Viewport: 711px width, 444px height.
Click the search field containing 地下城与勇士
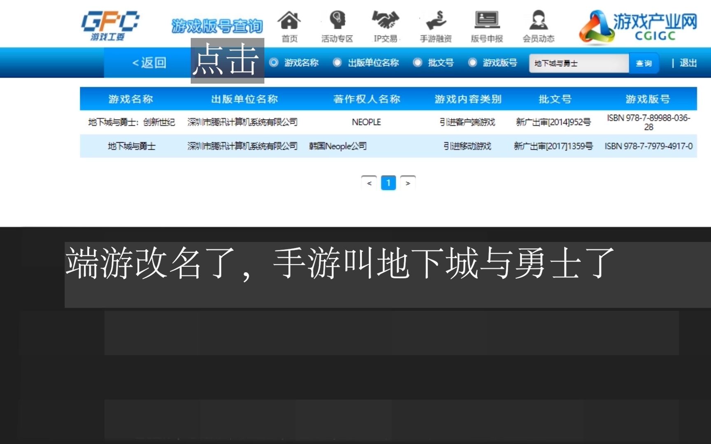[x=579, y=63]
